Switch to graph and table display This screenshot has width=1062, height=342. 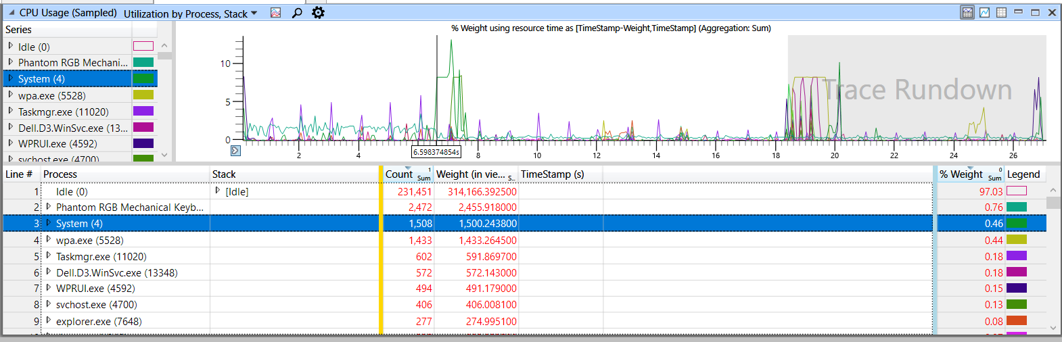click(x=967, y=12)
